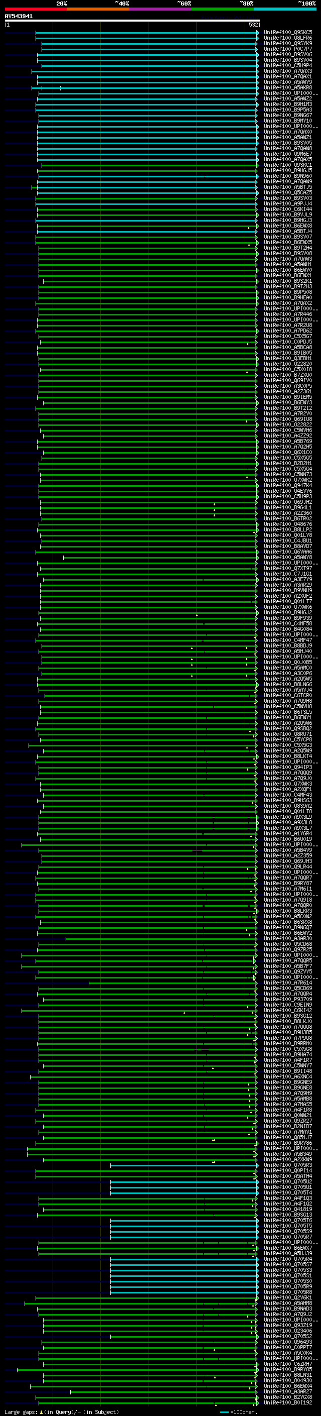The width and height of the screenshot is (321, 1416).
Task: Select label UniRef100_A4ZZ92
Action: [x=288, y=435]
